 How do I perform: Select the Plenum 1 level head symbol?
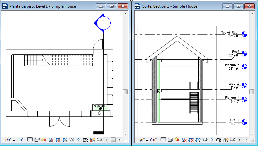click(244, 99)
